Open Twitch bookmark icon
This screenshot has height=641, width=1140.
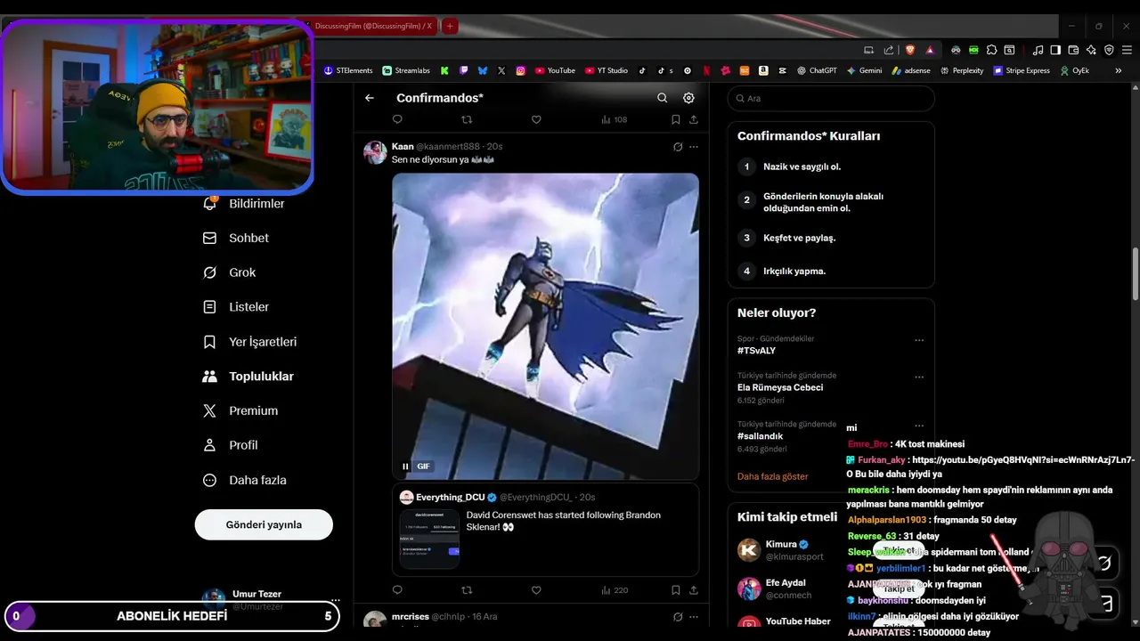coord(463,70)
